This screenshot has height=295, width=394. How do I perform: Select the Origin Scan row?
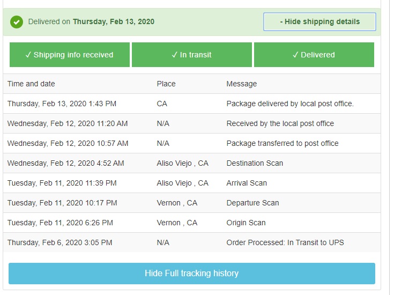[192, 223]
